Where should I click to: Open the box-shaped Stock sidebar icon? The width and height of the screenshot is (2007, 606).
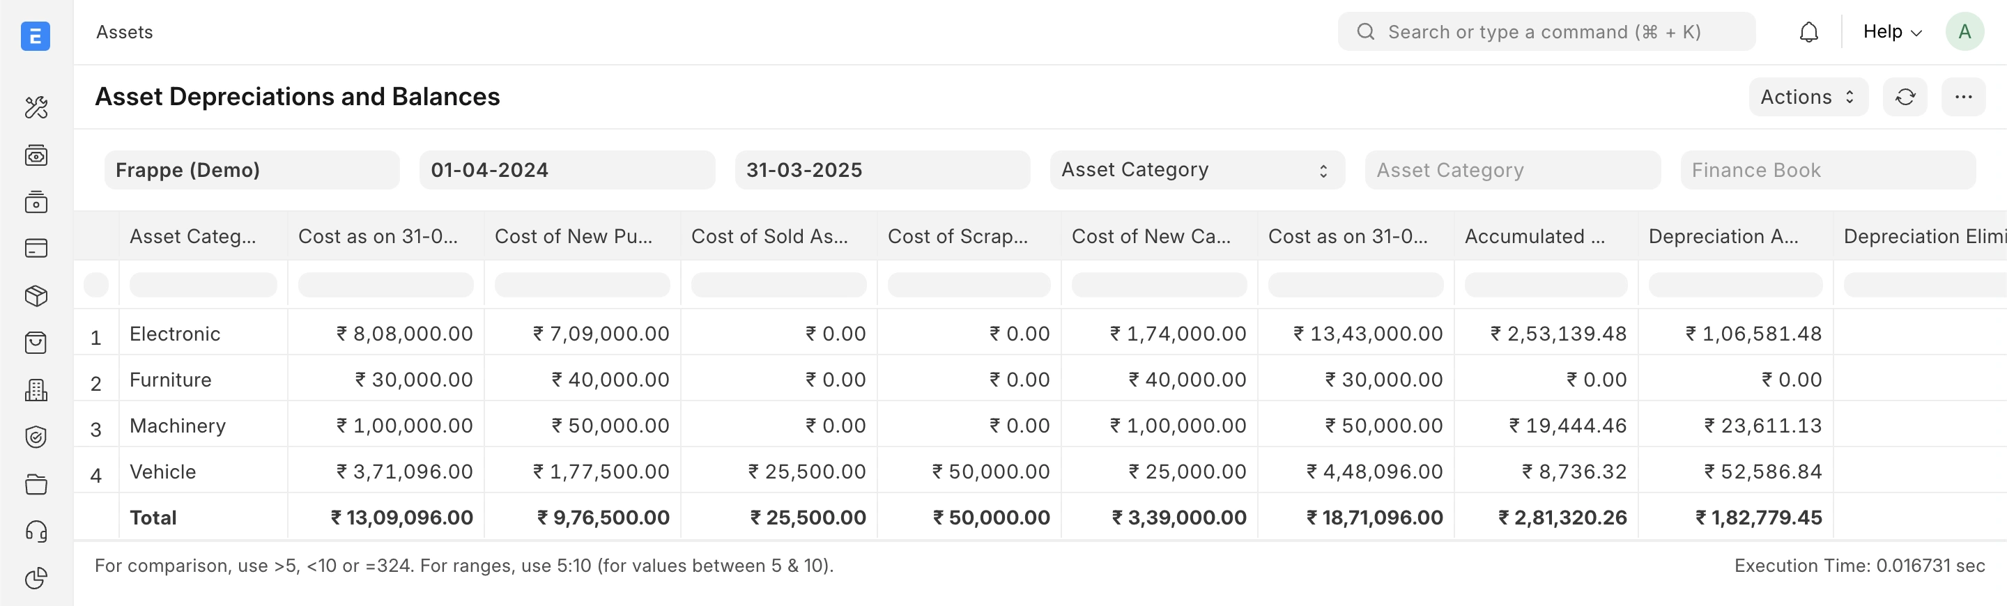[x=36, y=296]
